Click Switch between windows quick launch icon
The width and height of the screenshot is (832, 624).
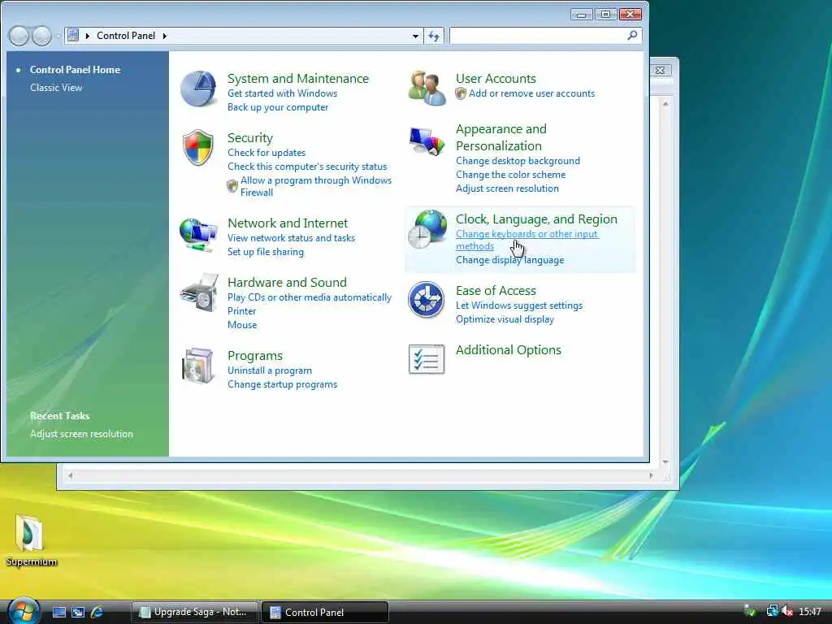78,613
